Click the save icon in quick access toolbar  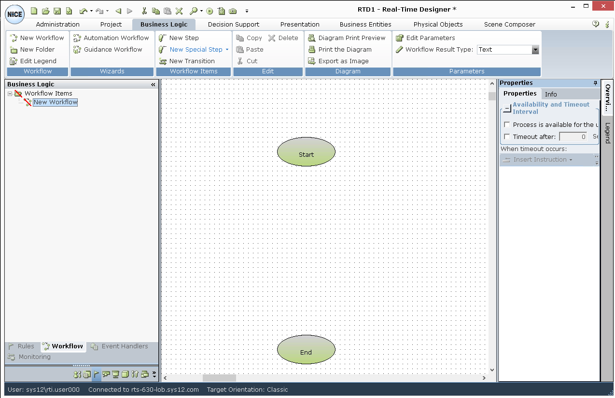point(57,11)
